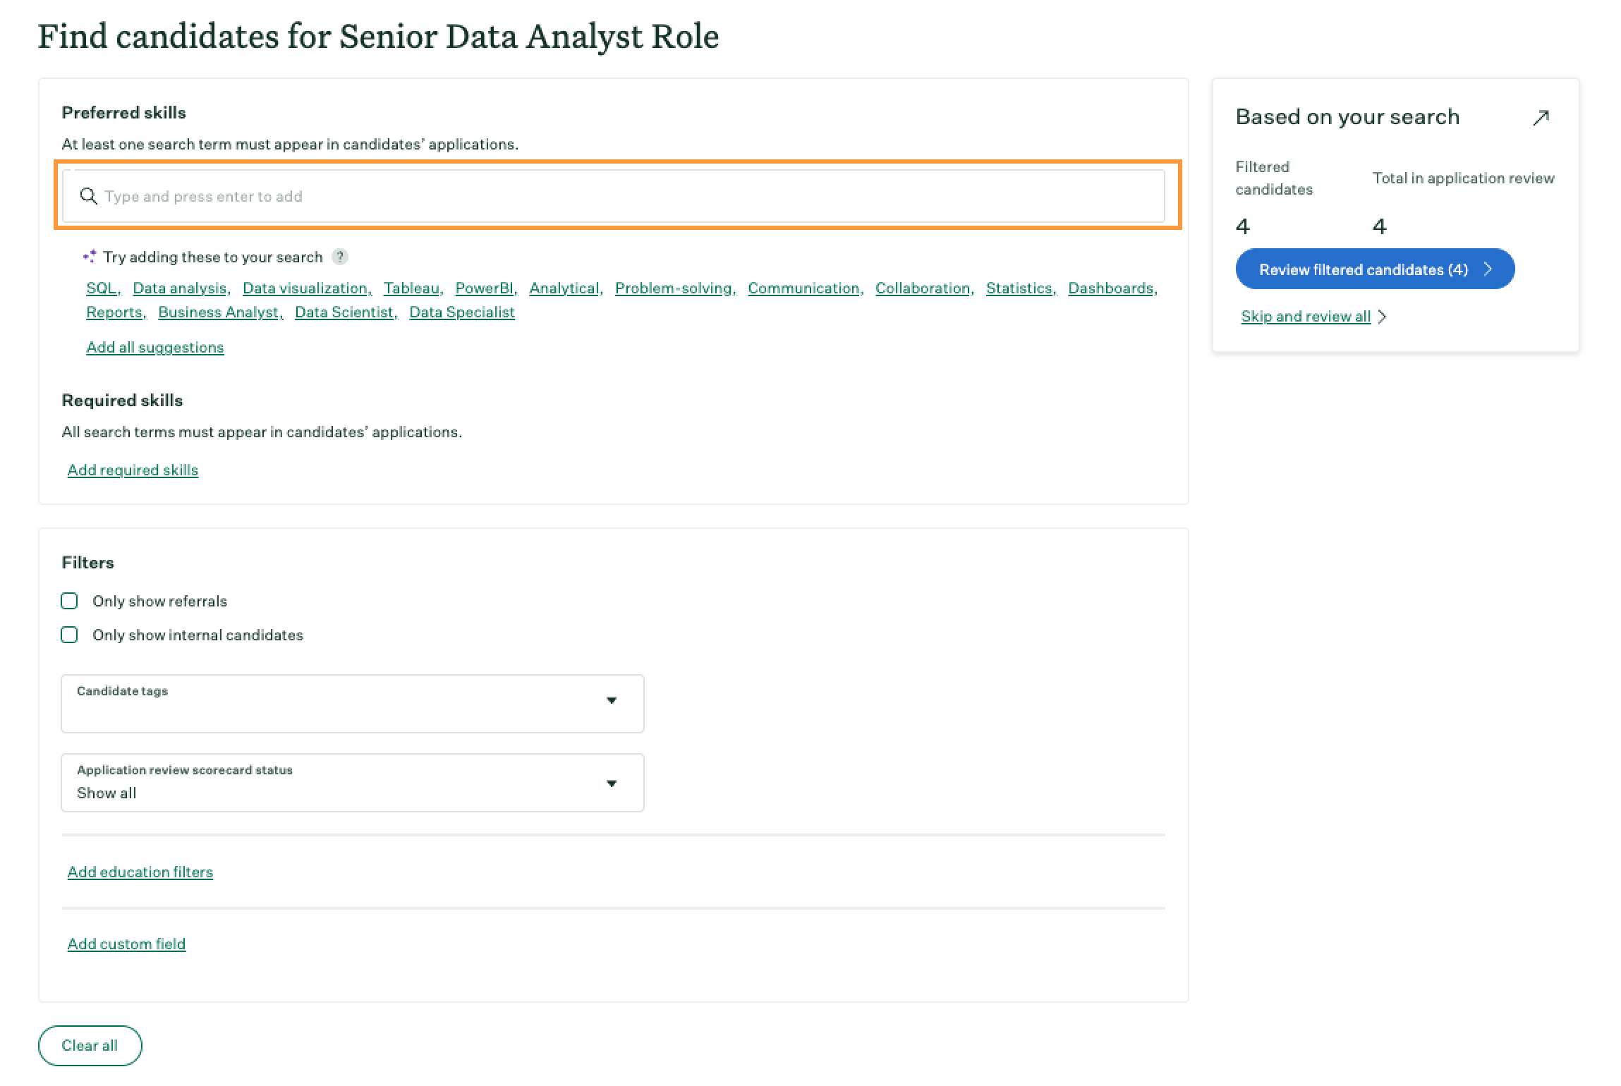Click chevron beside Skip and review all
1621x1086 pixels.
(1382, 317)
